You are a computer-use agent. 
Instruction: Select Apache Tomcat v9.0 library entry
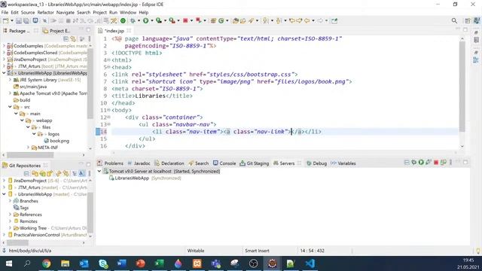pyautogui.click(x=50, y=93)
